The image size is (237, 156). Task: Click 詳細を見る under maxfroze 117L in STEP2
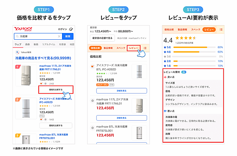pos(122,118)
